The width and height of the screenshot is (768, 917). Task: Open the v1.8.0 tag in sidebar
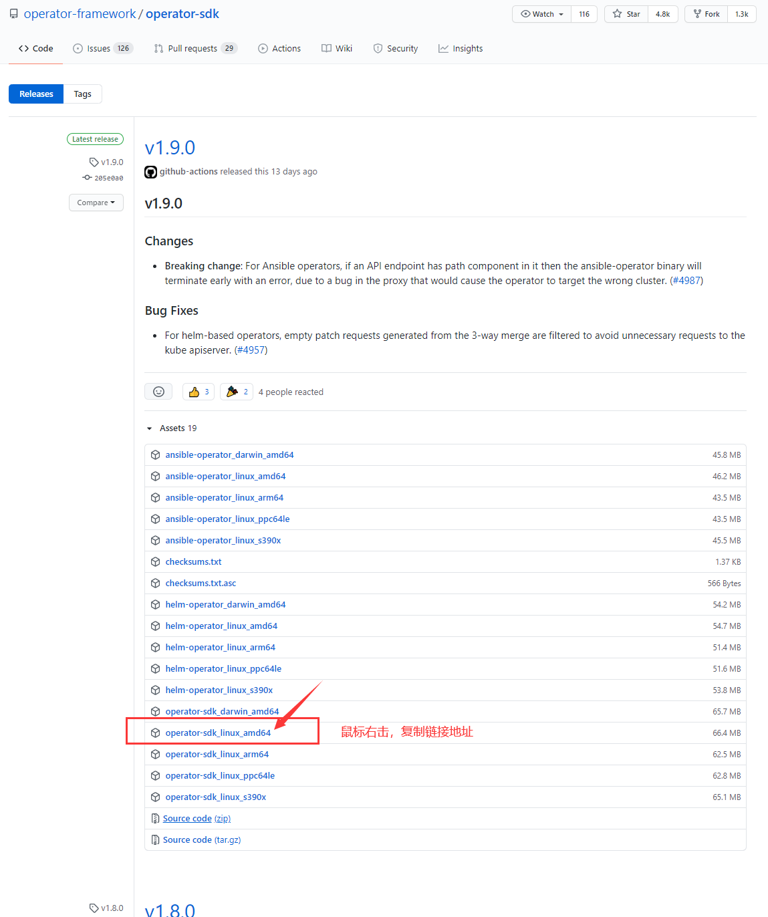[106, 908]
